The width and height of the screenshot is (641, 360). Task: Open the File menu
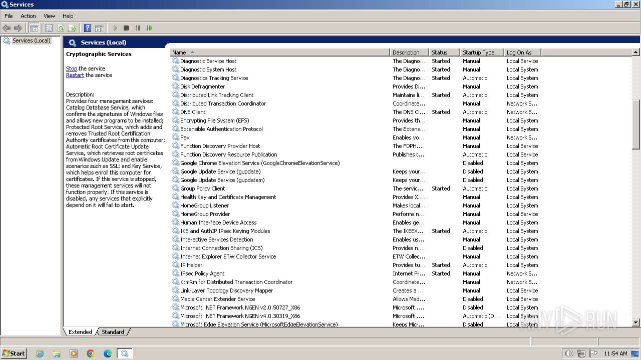(9, 16)
